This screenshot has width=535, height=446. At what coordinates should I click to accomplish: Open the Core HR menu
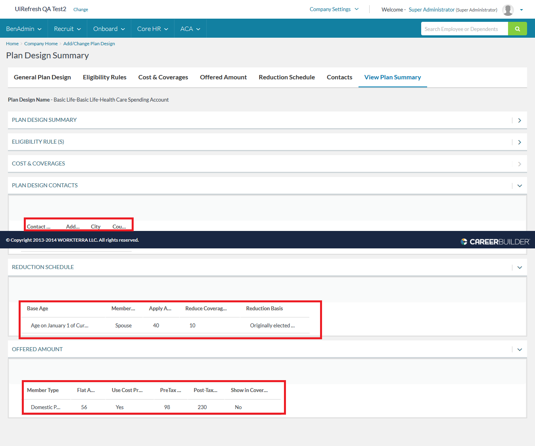point(153,29)
